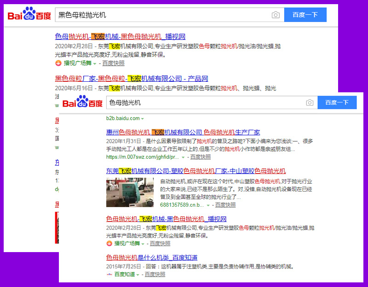Open result 色母抛光机是什么机类_百度知道
The width and height of the screenshot is (368, 287).
(x=152, y=258)
